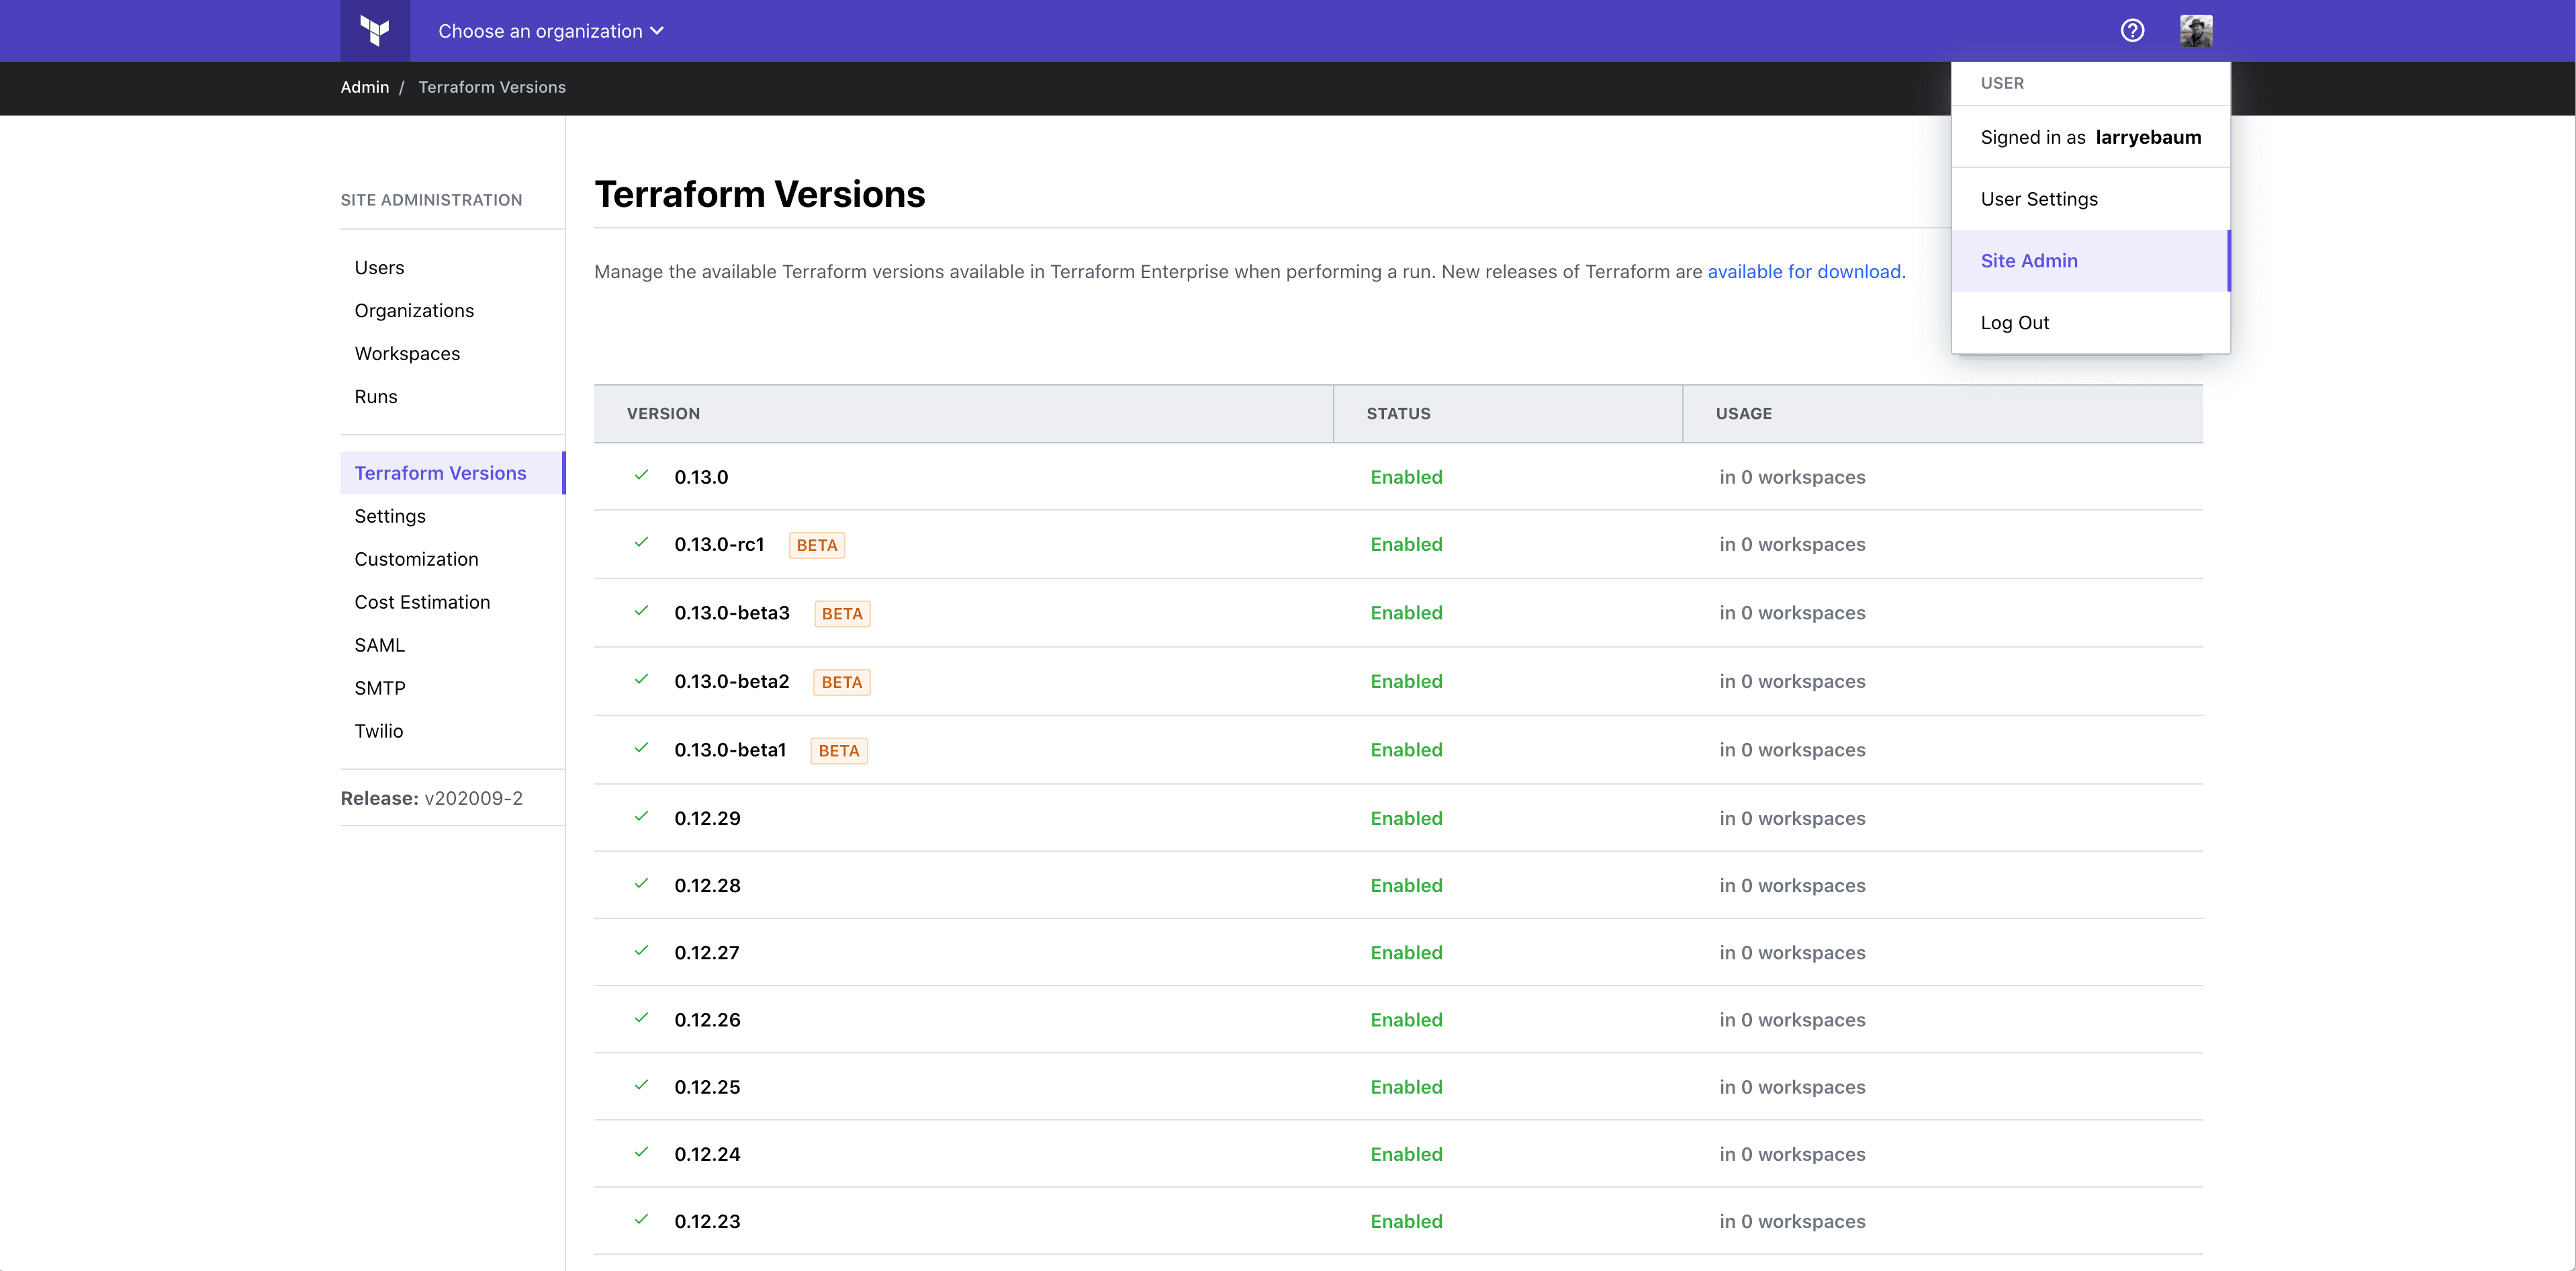
Task: Click the BETA badge on 0.13.0-beta3
Action: [841, 613]
